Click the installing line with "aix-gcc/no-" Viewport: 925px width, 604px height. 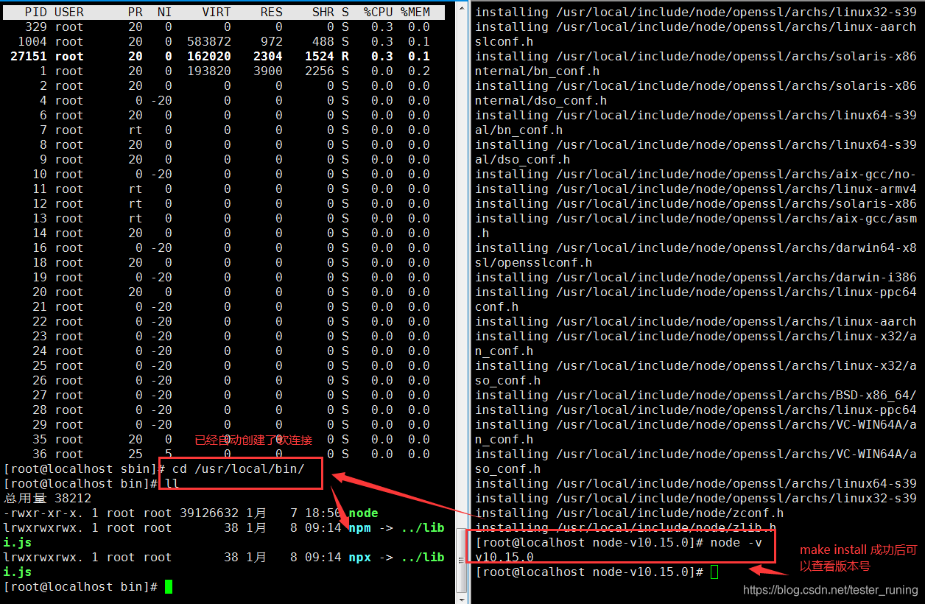point(696,174)
